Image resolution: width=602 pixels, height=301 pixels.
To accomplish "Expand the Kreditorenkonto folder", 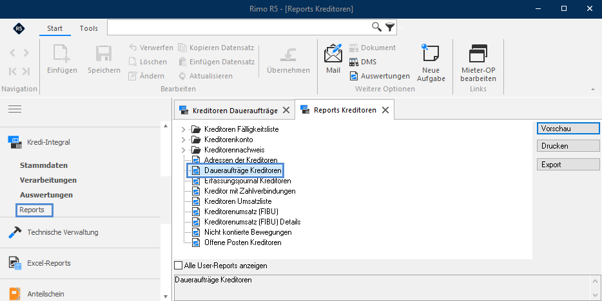I will pyautogui.click(x=183, y=140).
